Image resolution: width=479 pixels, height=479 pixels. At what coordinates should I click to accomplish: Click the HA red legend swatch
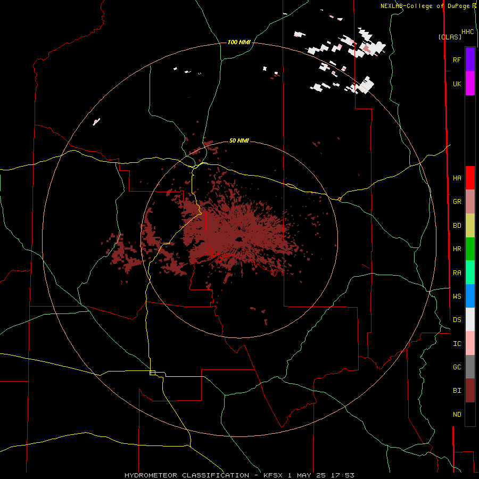(x=470, y=178)
